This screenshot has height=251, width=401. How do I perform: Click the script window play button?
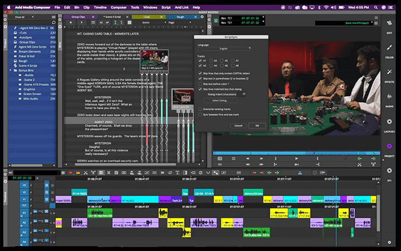click(x=82, y=23)
